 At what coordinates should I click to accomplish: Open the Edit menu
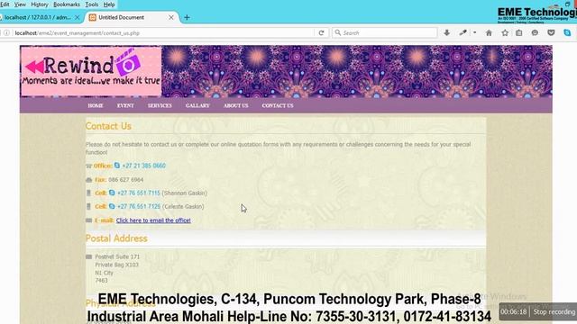point(5,4)
